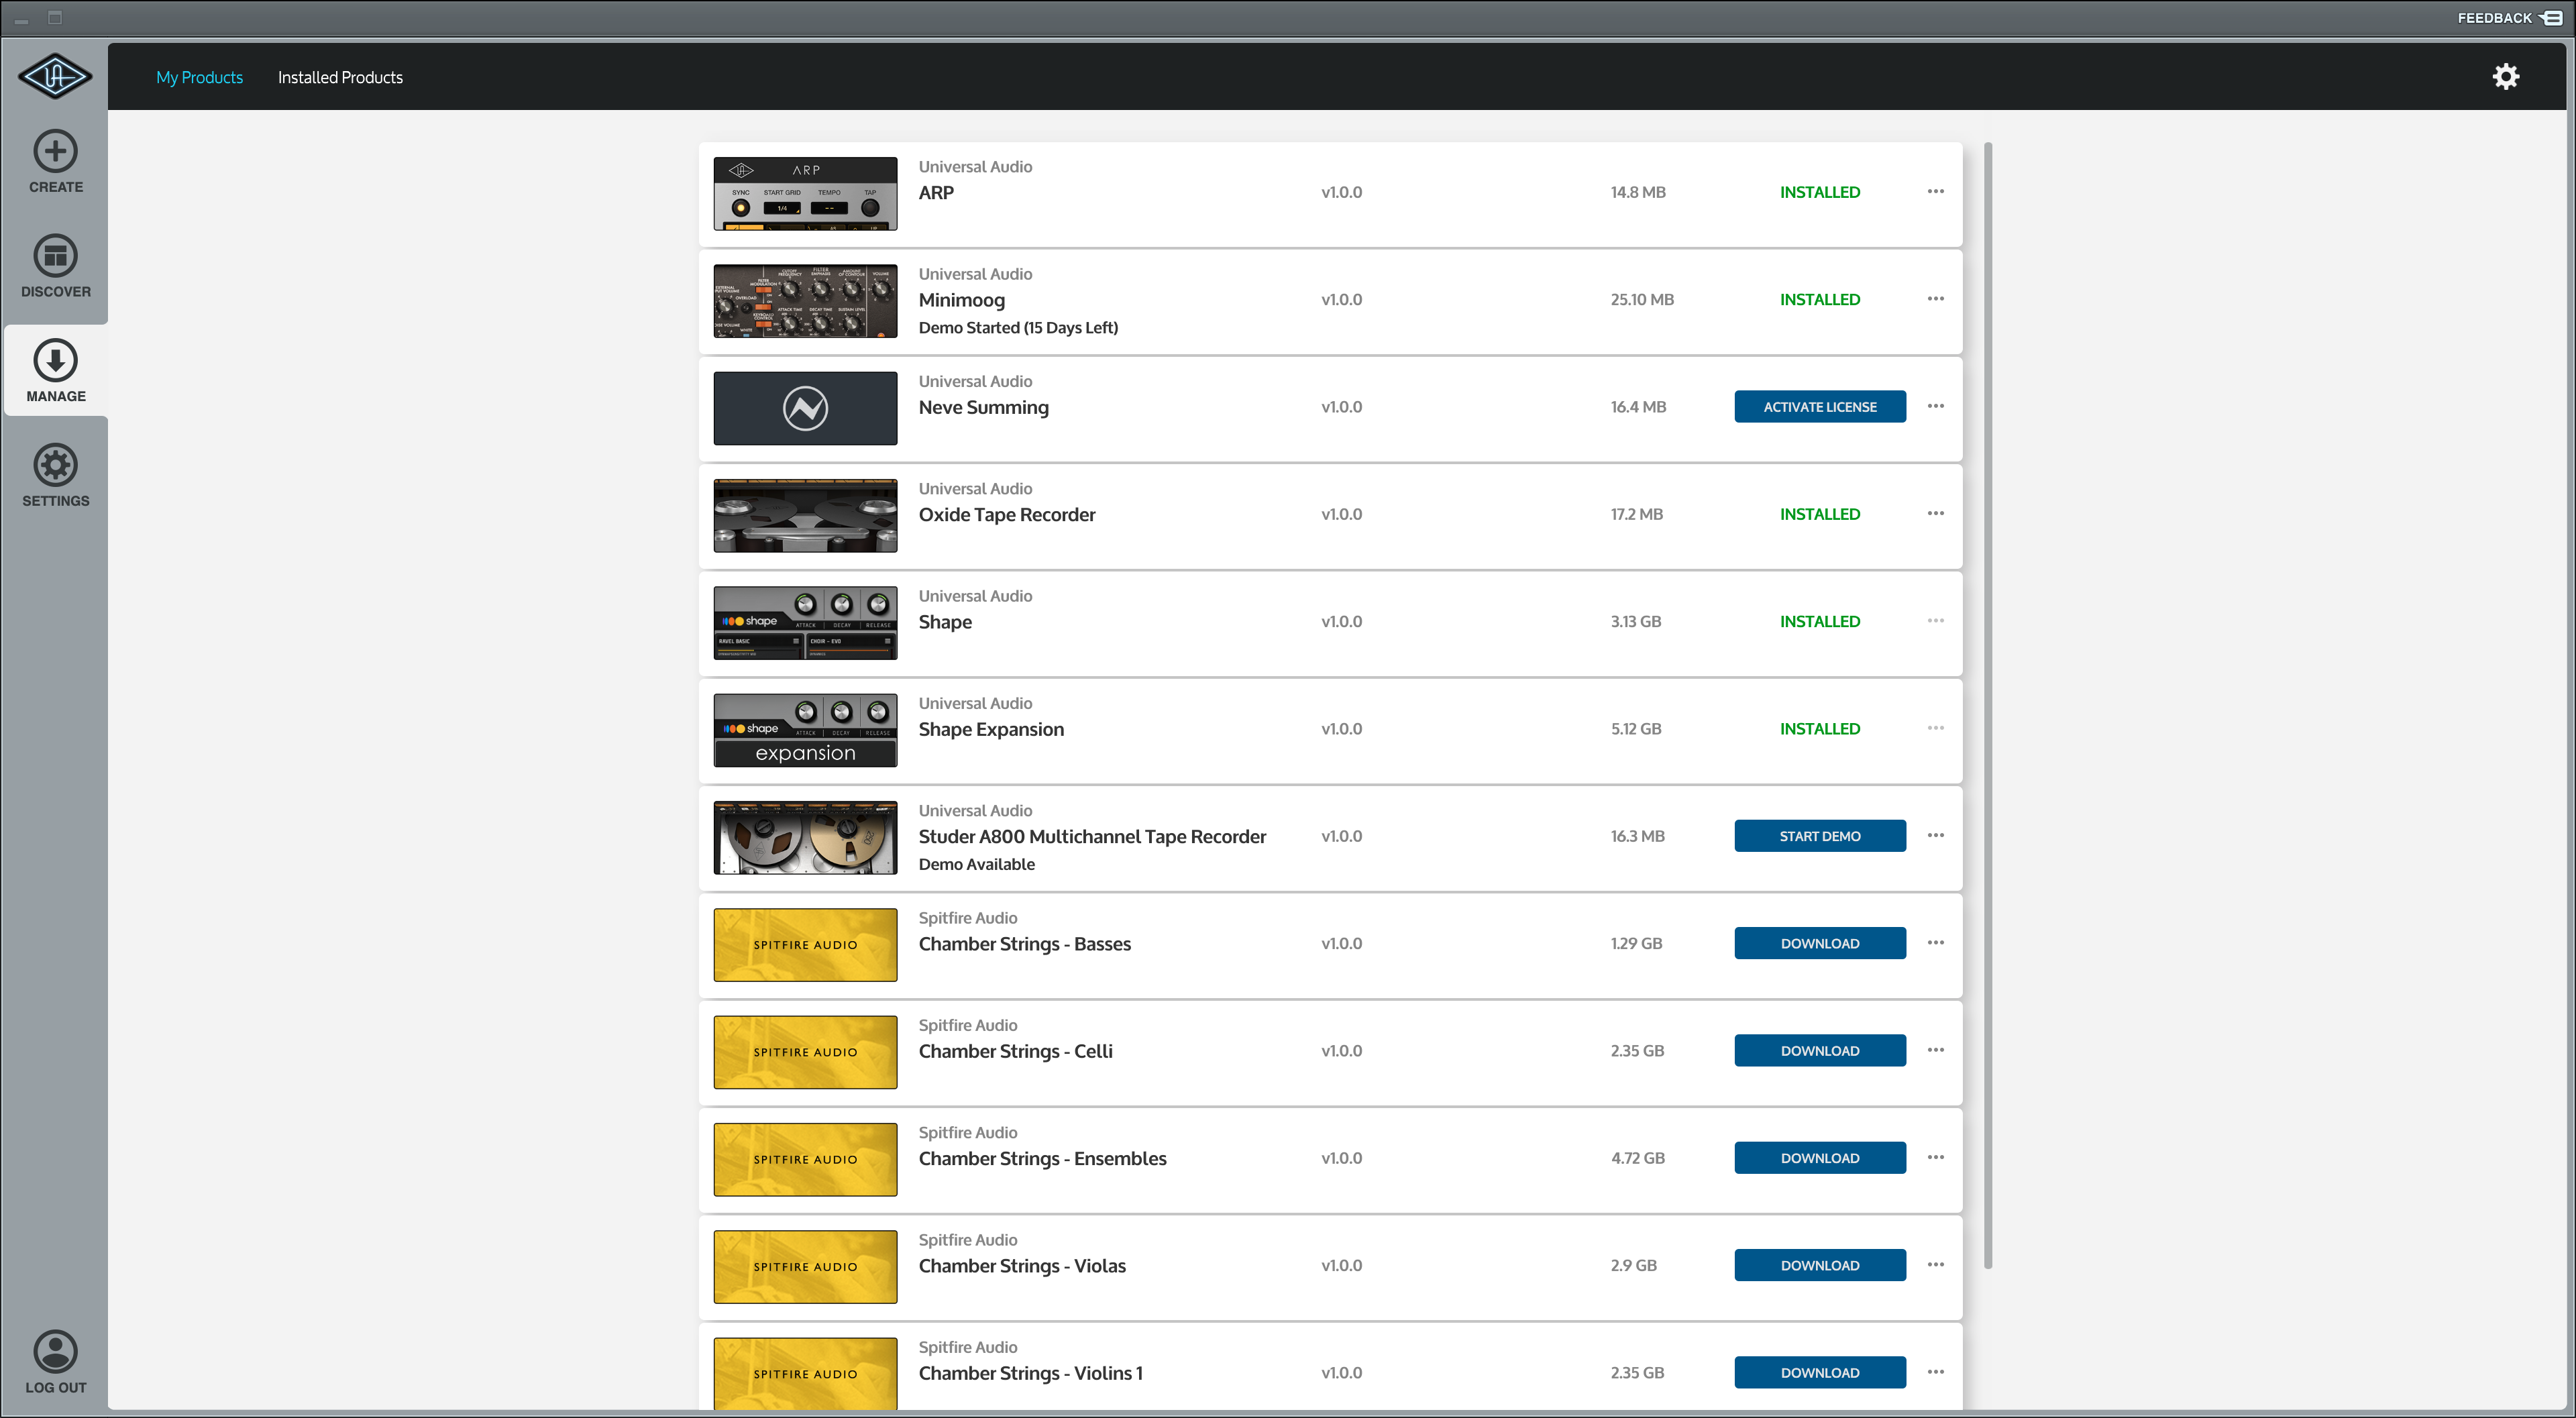This screenshot has height=1418, width=2576.
Task: Click the Shape size value 3.13 GB
Action: pyautogui.click(x=1635, y=621)
